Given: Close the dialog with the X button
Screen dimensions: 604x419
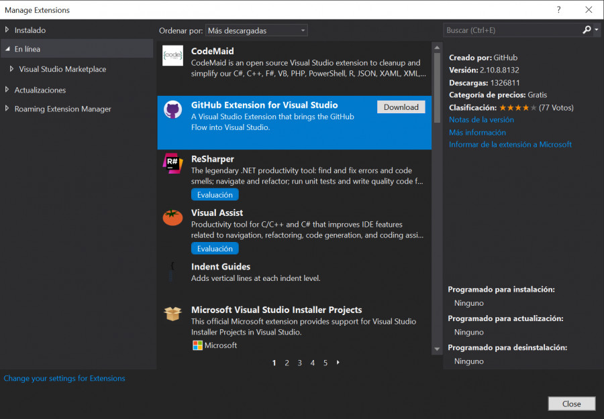Looking at the screenshot, I should pyautogui.click(x=589, y=9).
